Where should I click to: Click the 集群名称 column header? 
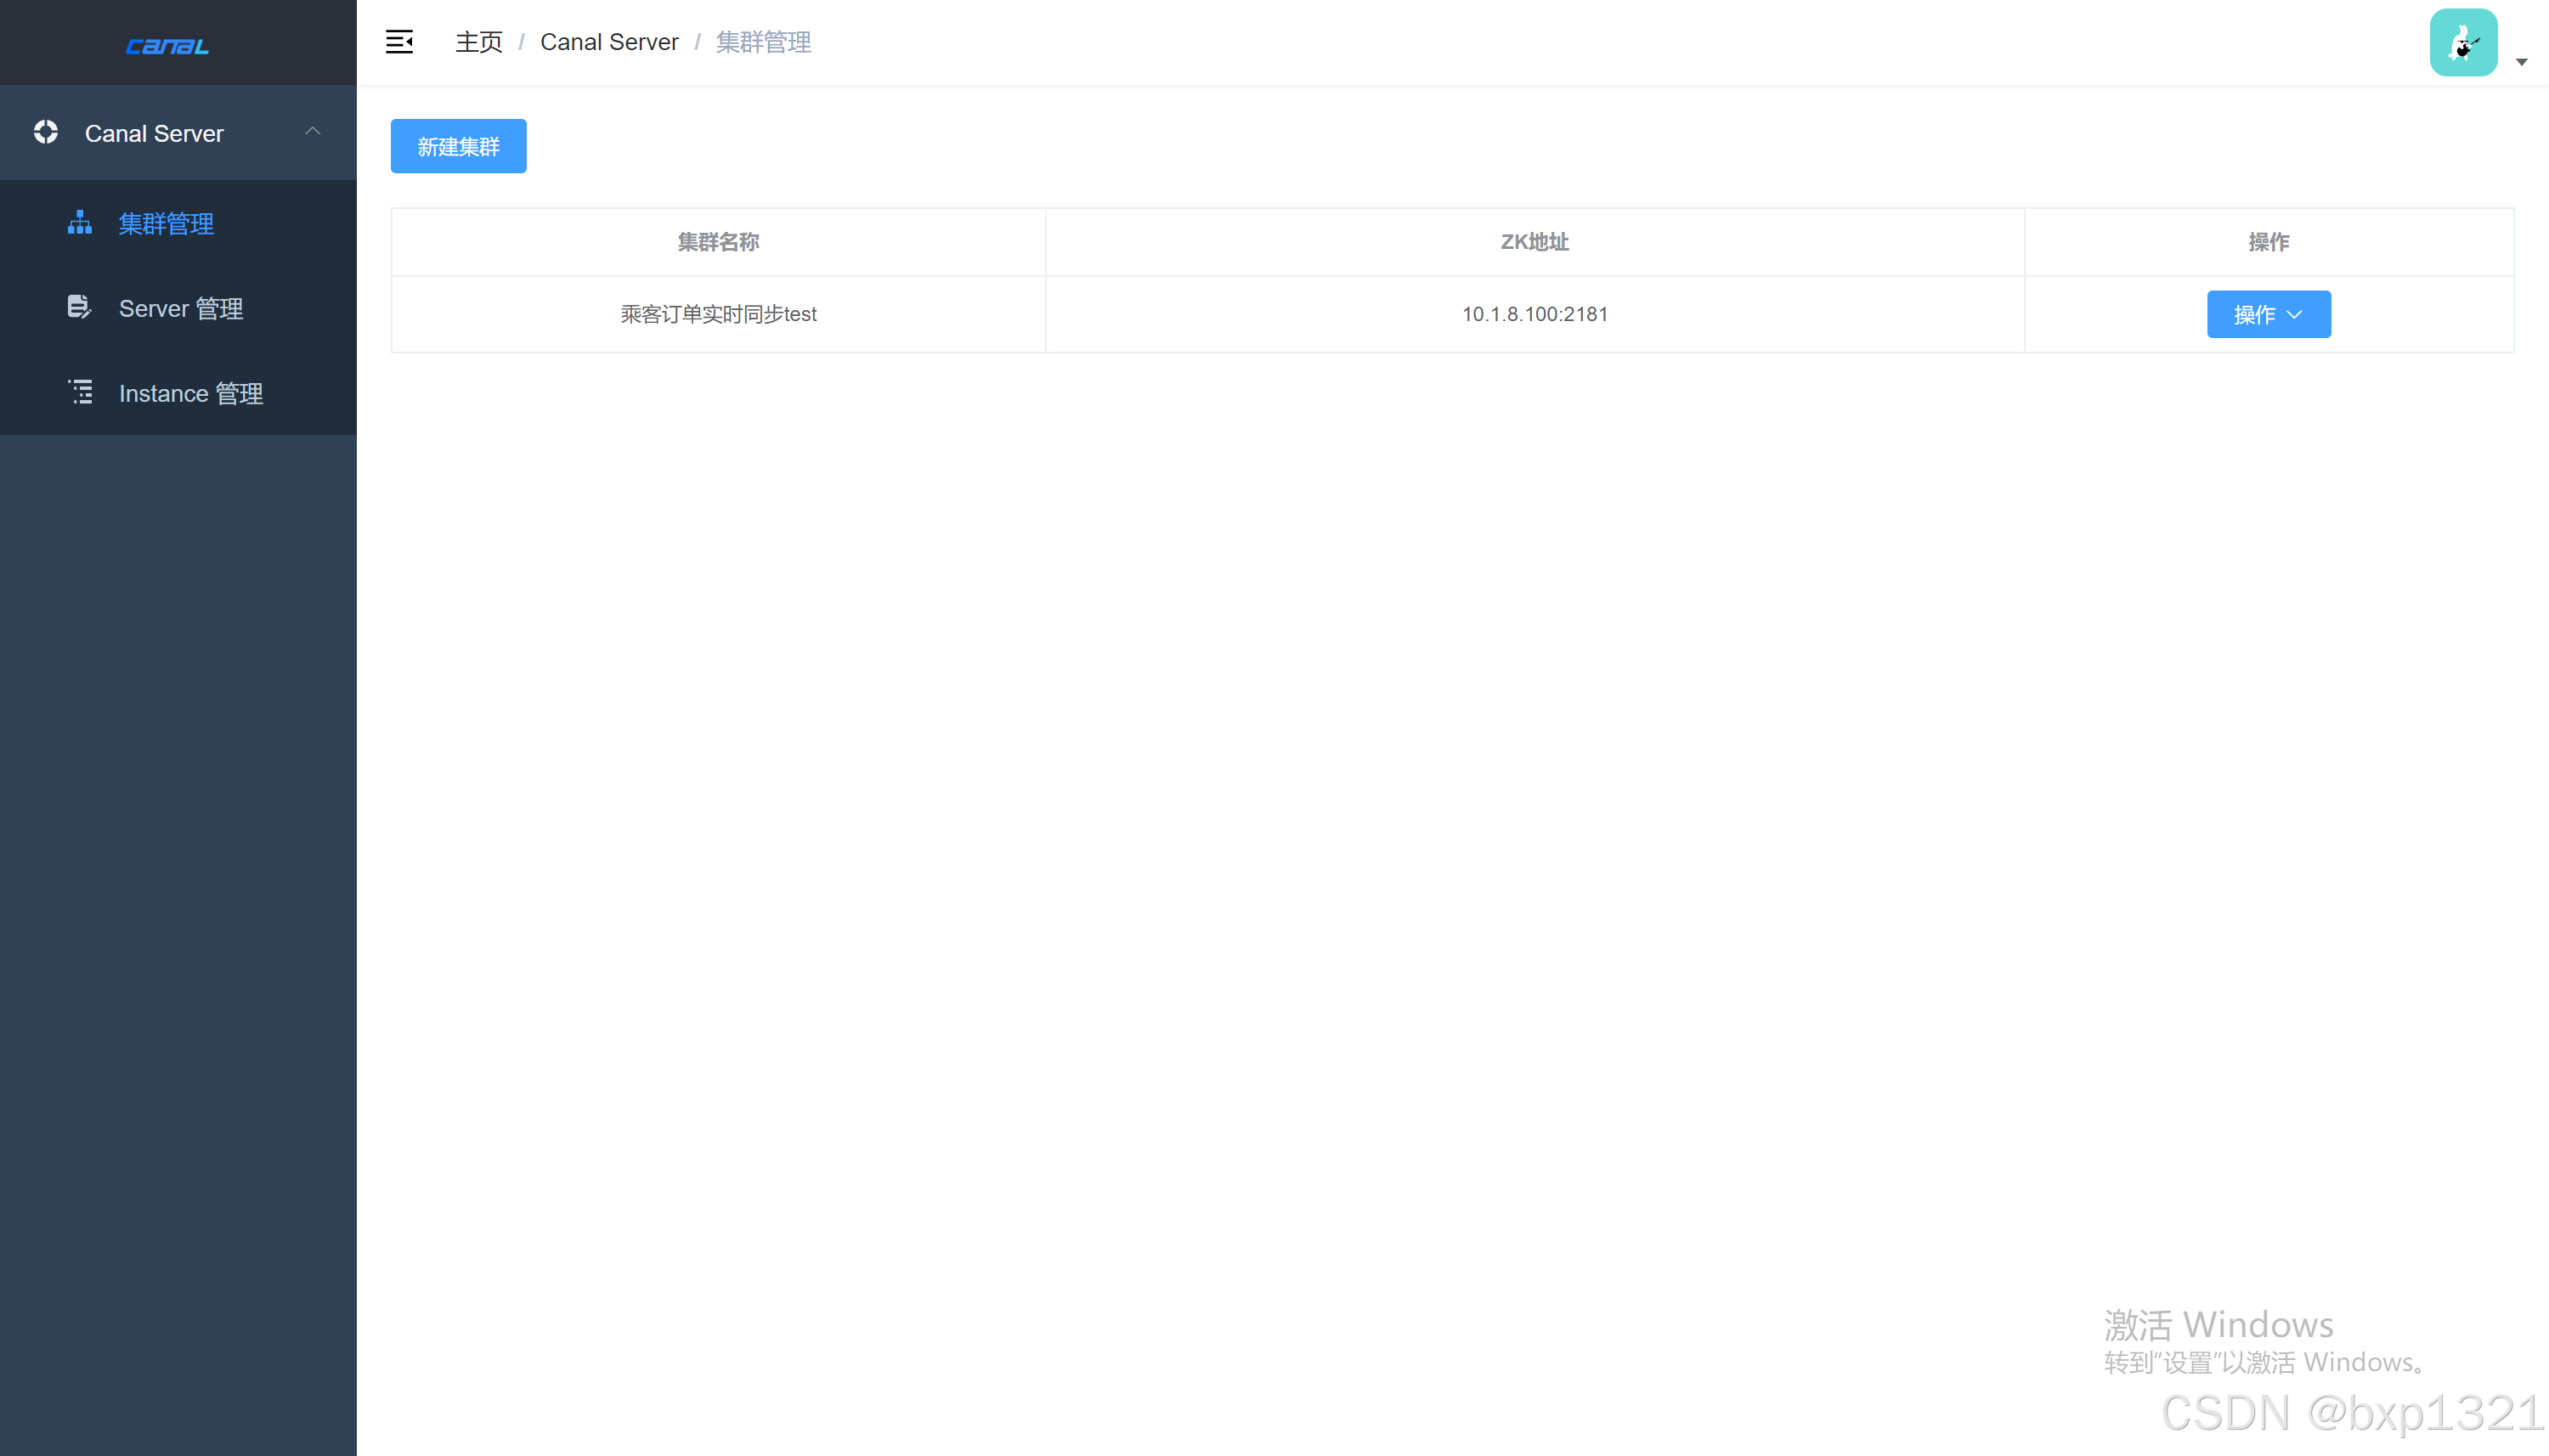click(x=718, y=242)
